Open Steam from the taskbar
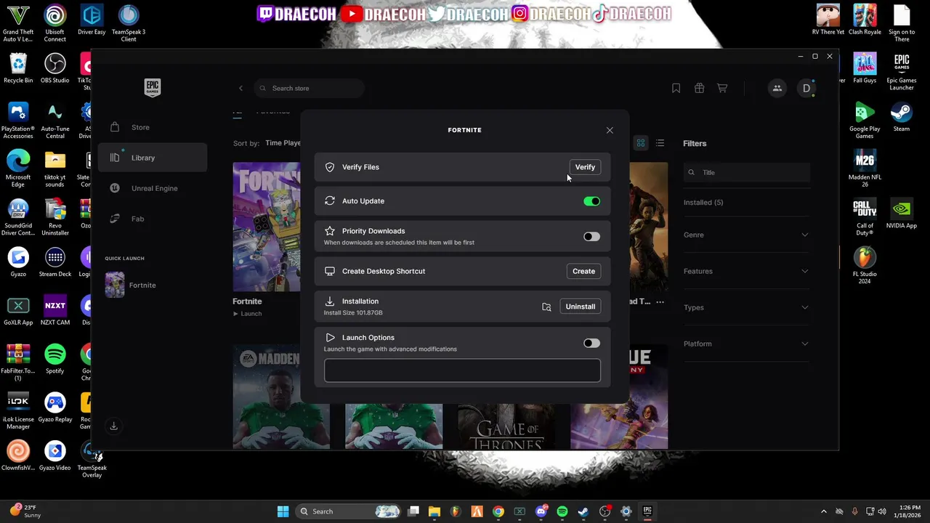The height and width of the screenshot is (523, 930). click(x=583, y=511)
